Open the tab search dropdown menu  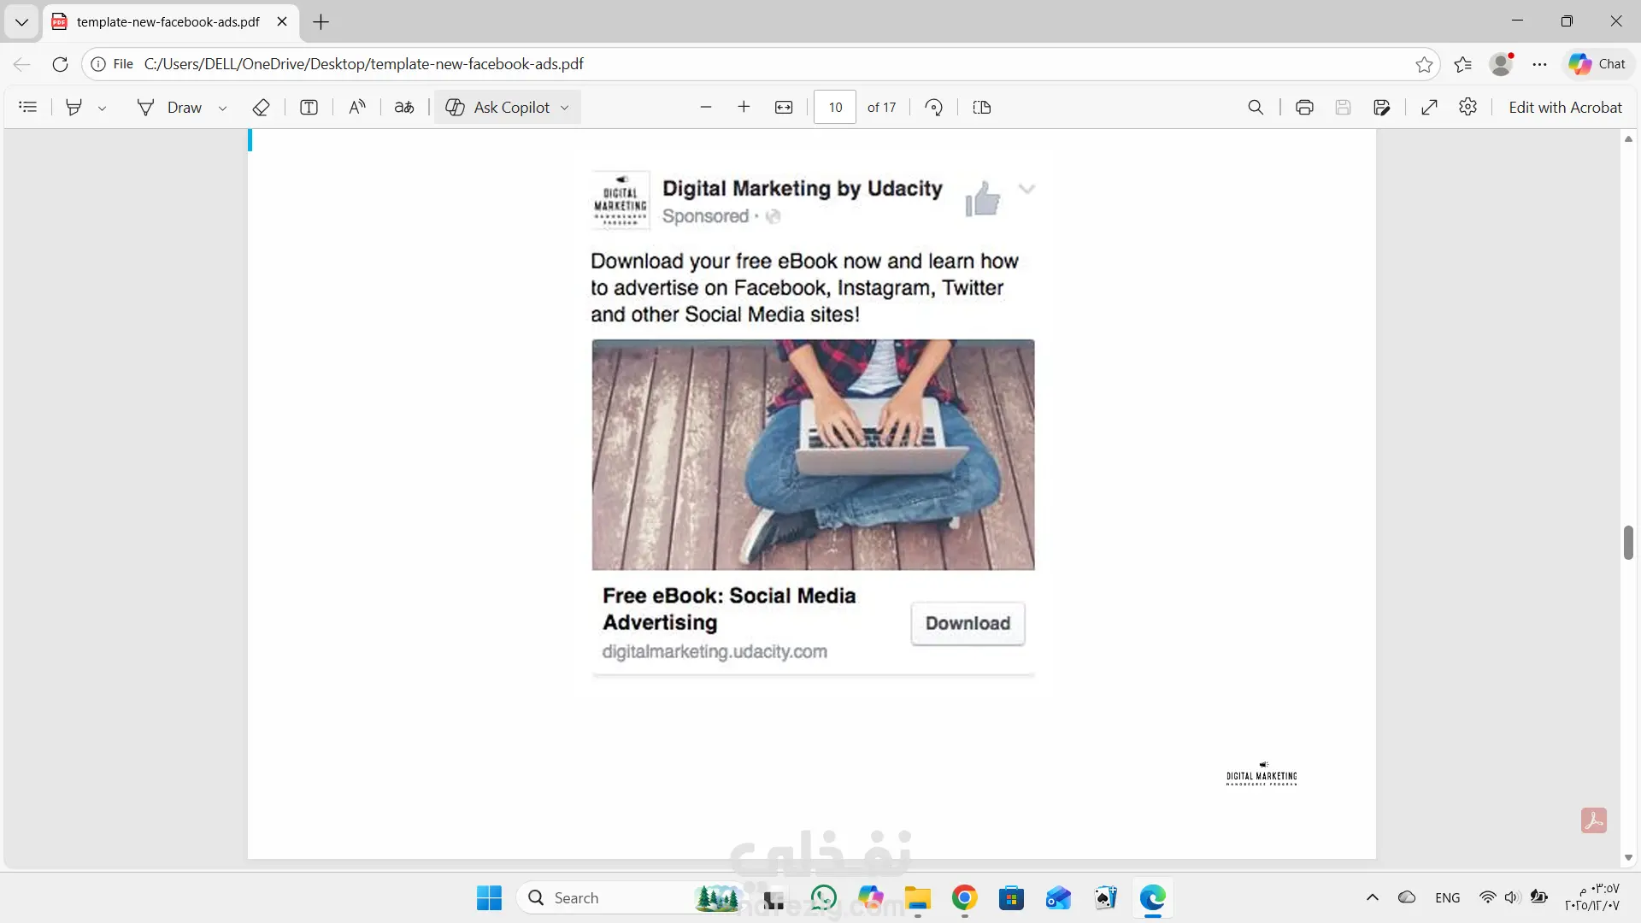[21, 22]
